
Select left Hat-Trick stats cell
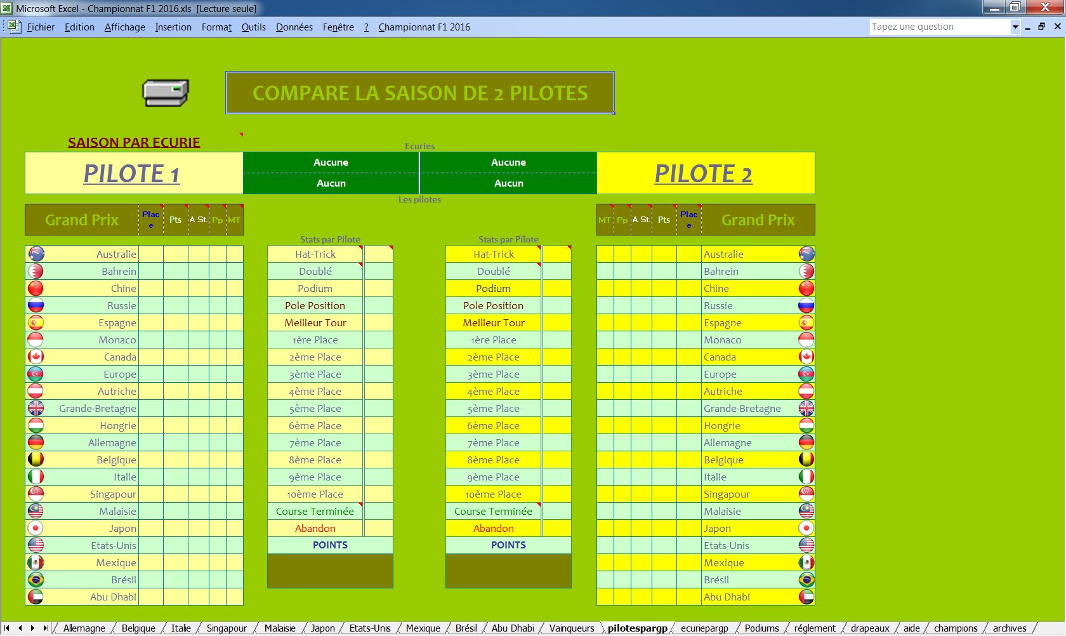tap(315, 254)
